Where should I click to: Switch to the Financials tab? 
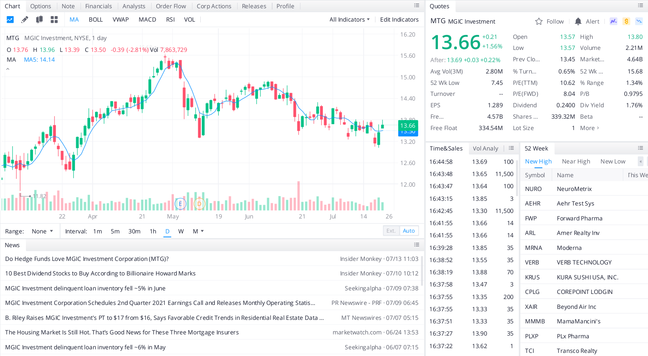pos(99,6)
